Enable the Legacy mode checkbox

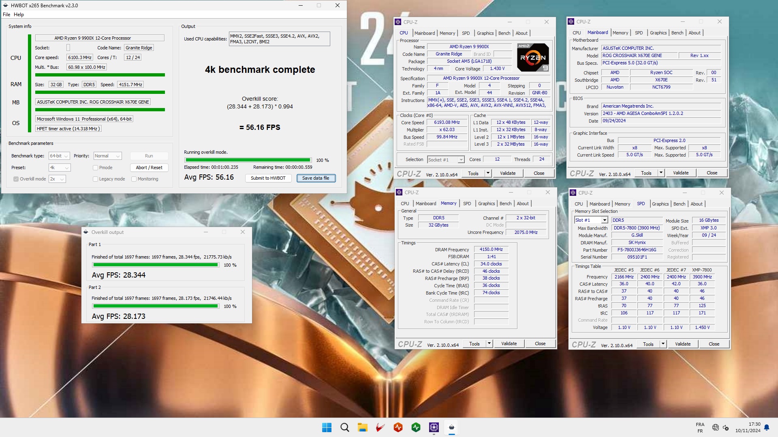click(x=95, y=179)
